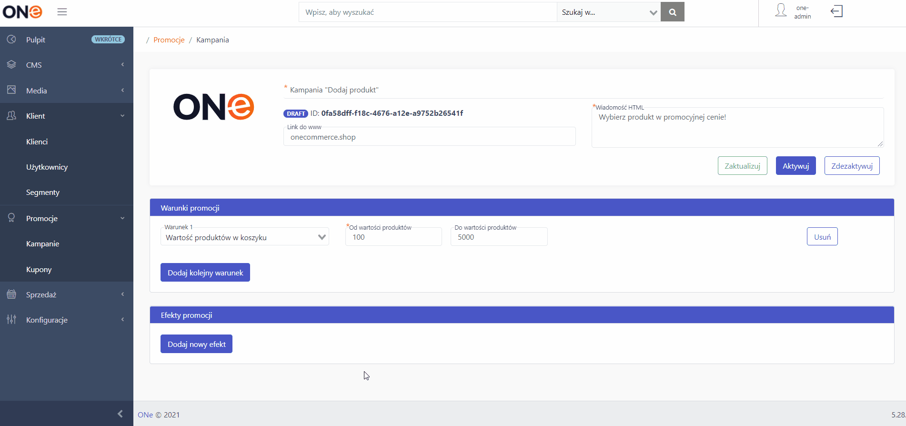Click the Dodaj nowy efekt button
The height and width of the screenshot is (426, 906).
pyautogui.click(x=196, y=344)
